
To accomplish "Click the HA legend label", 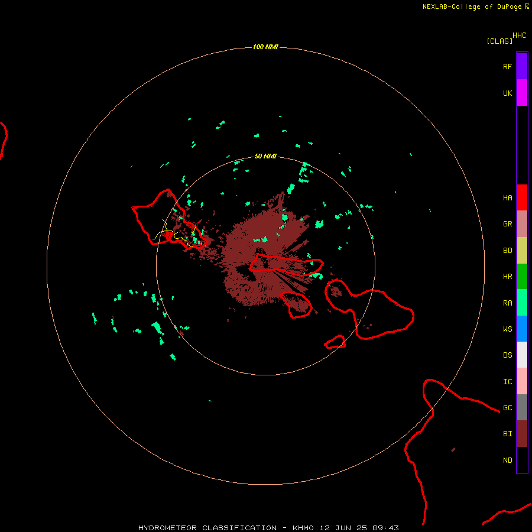I will [507, 198].
